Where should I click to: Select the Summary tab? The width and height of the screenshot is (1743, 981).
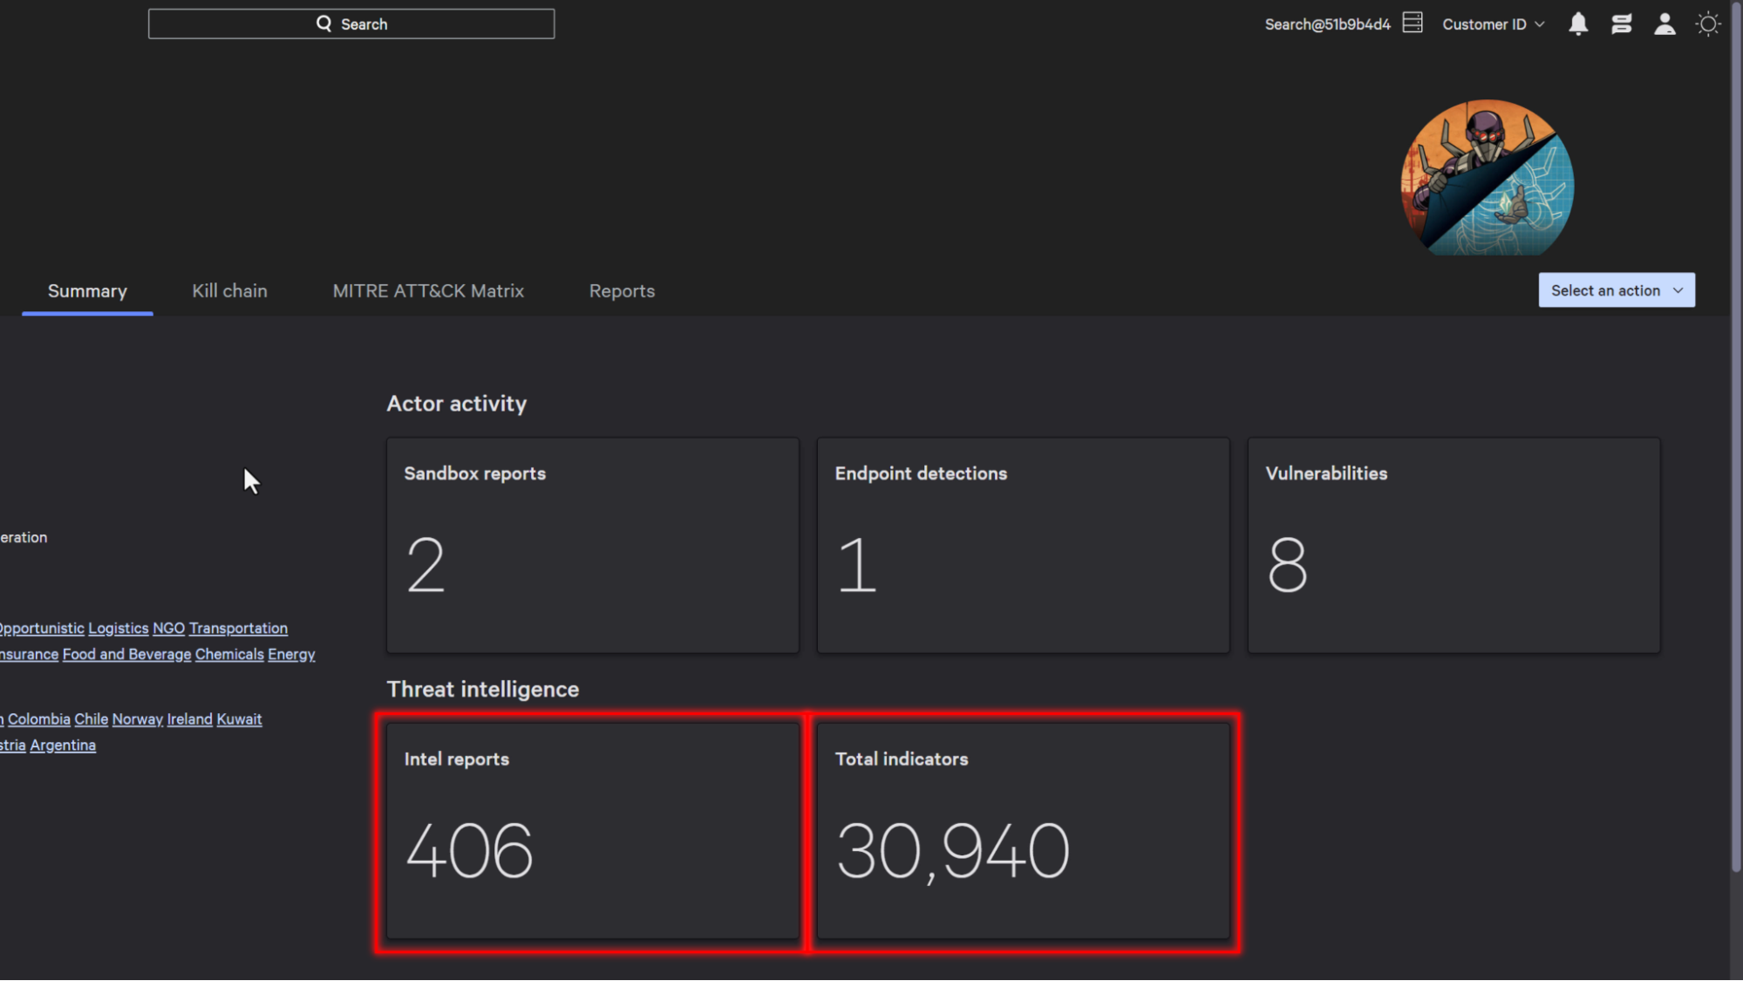[87, 291]
